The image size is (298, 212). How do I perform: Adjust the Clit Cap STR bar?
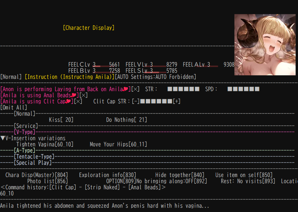tap(156, 101)
